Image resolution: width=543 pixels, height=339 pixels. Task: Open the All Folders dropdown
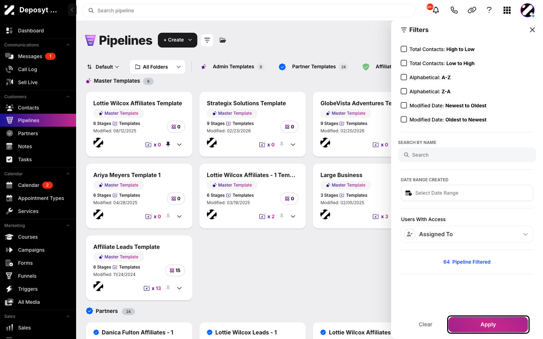coord(158,67)
